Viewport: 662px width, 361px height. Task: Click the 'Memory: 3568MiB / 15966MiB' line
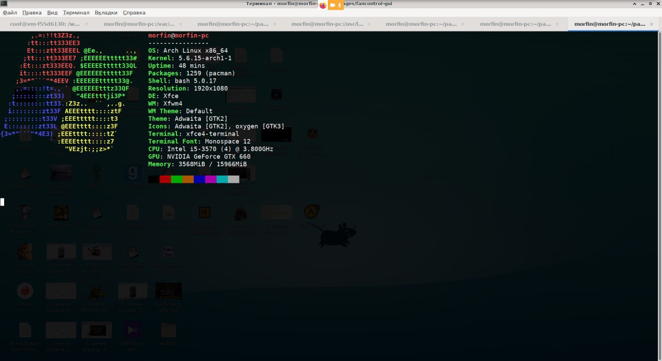point(198,164)
